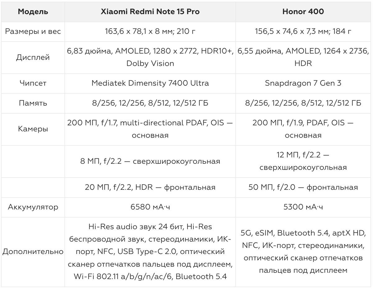Select the Дисплей row label
Viewport: 373px width, 290px height.
point(33,57)
